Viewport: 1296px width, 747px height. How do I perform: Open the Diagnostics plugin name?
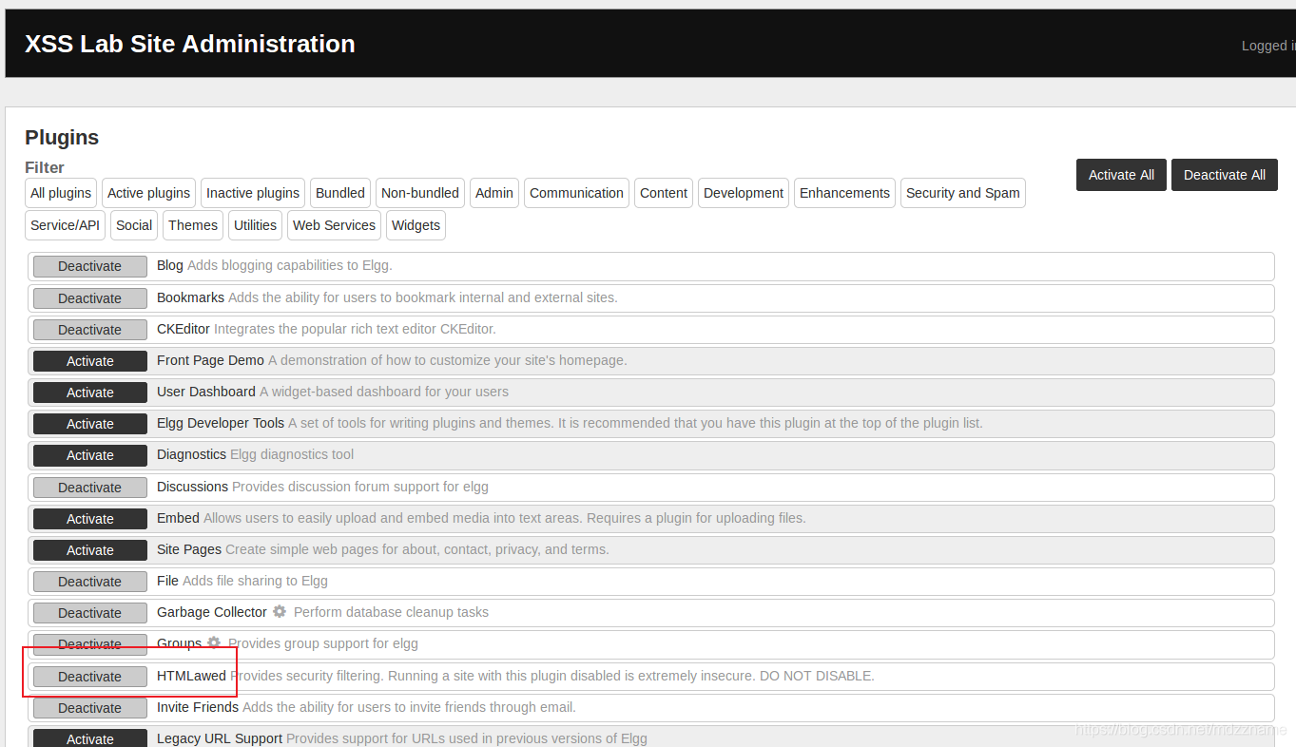click(x=191, y=454)
